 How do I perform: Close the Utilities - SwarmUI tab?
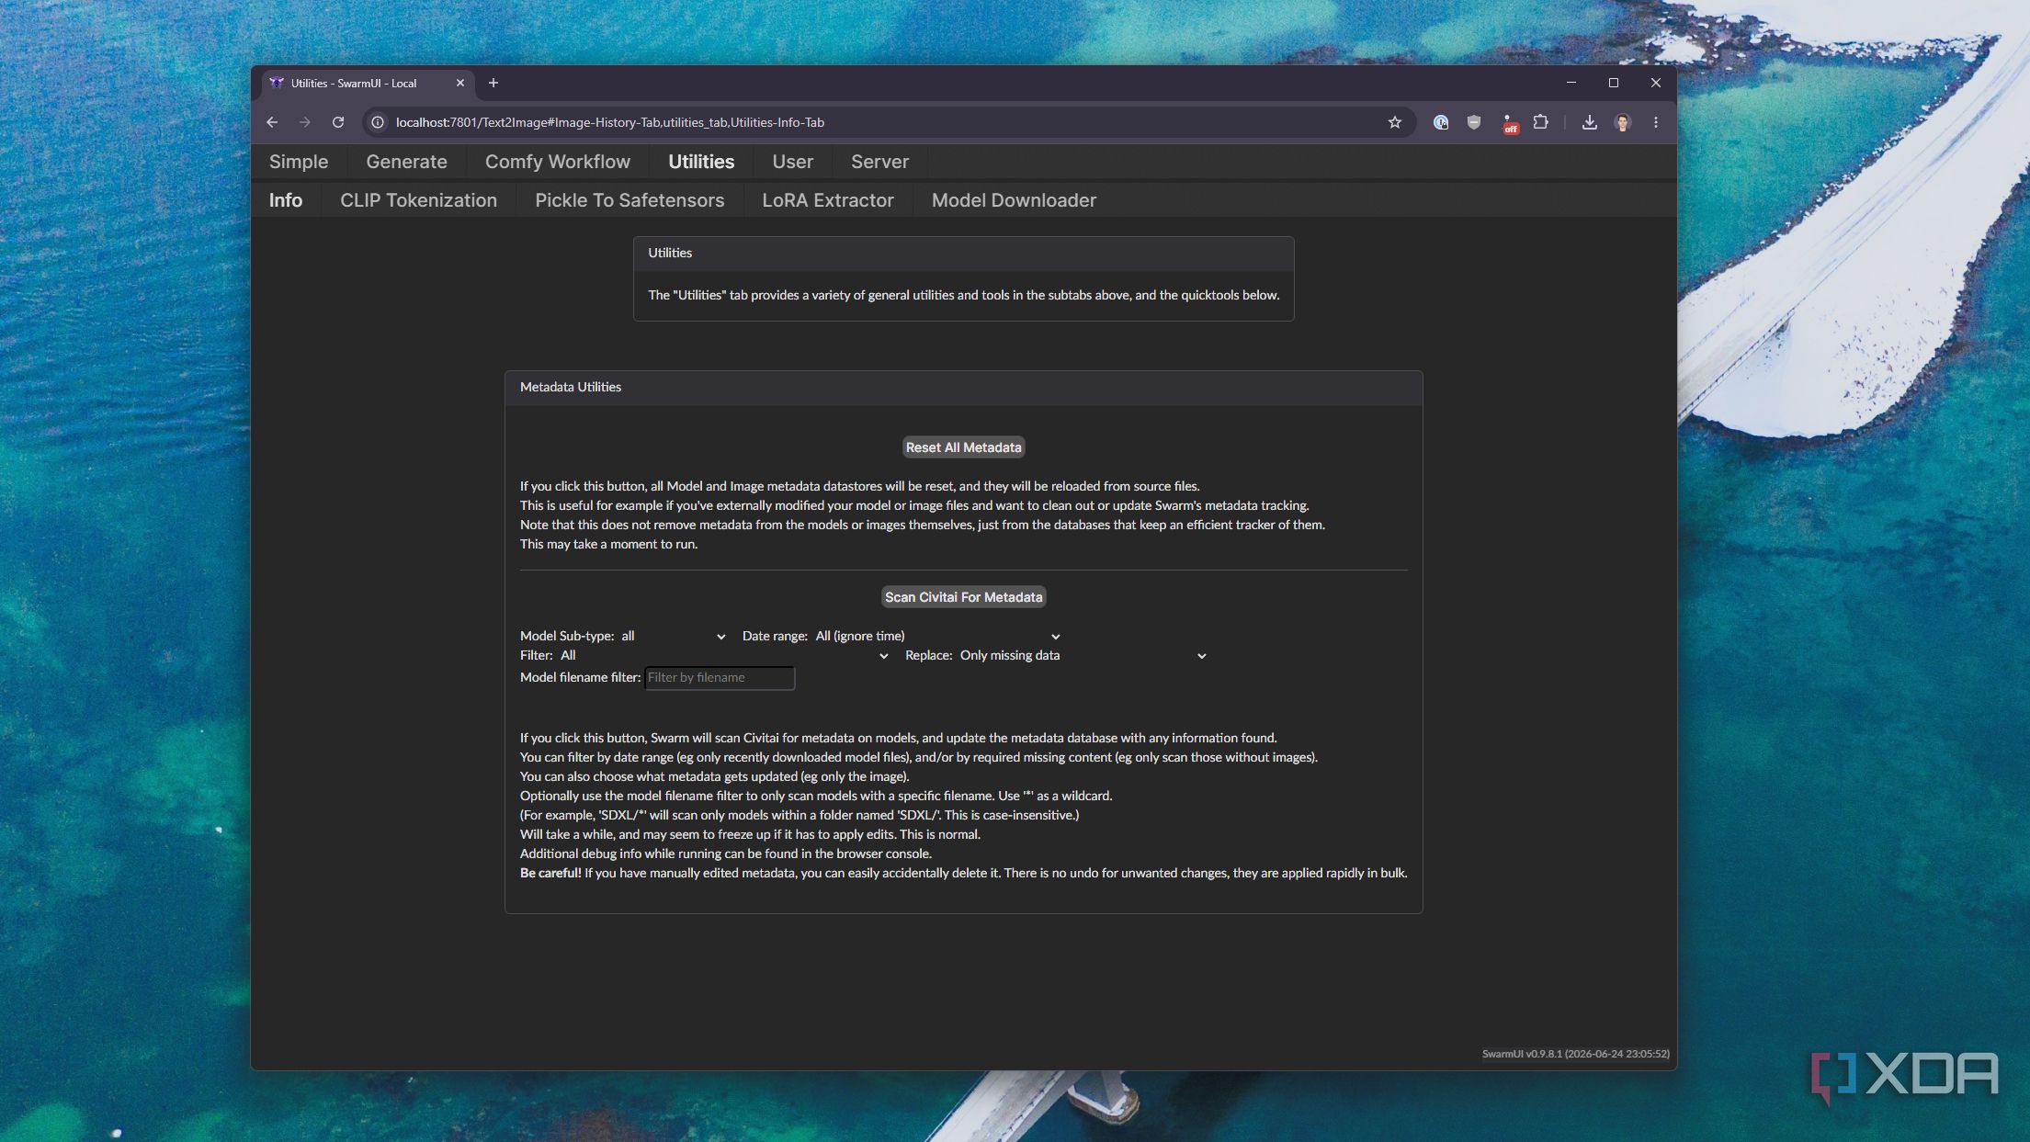point(460,83)
